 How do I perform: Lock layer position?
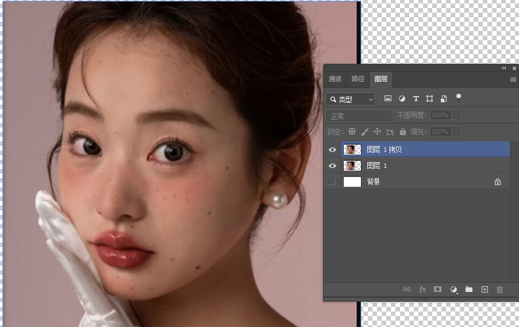tap(377, 132)
